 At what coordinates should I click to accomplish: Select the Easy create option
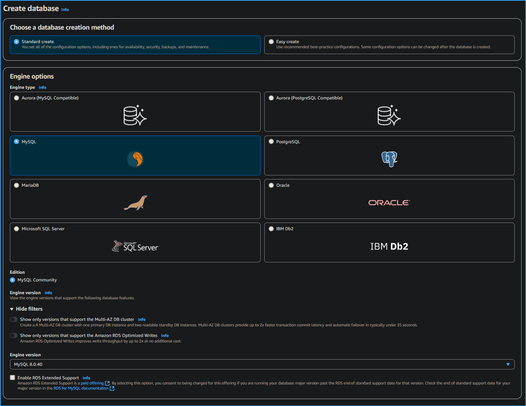pos(271,41)
